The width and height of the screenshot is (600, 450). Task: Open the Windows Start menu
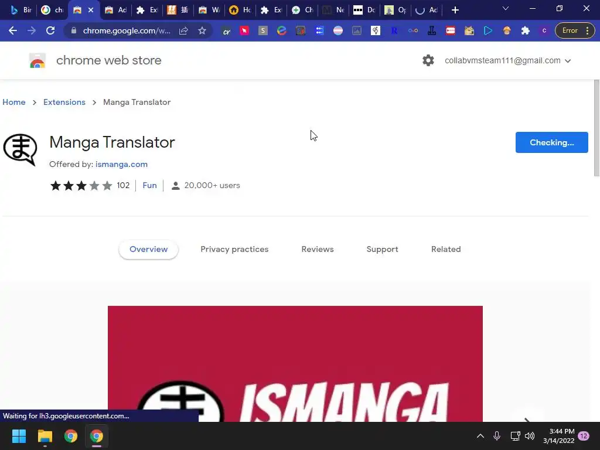tap(19, 436)
